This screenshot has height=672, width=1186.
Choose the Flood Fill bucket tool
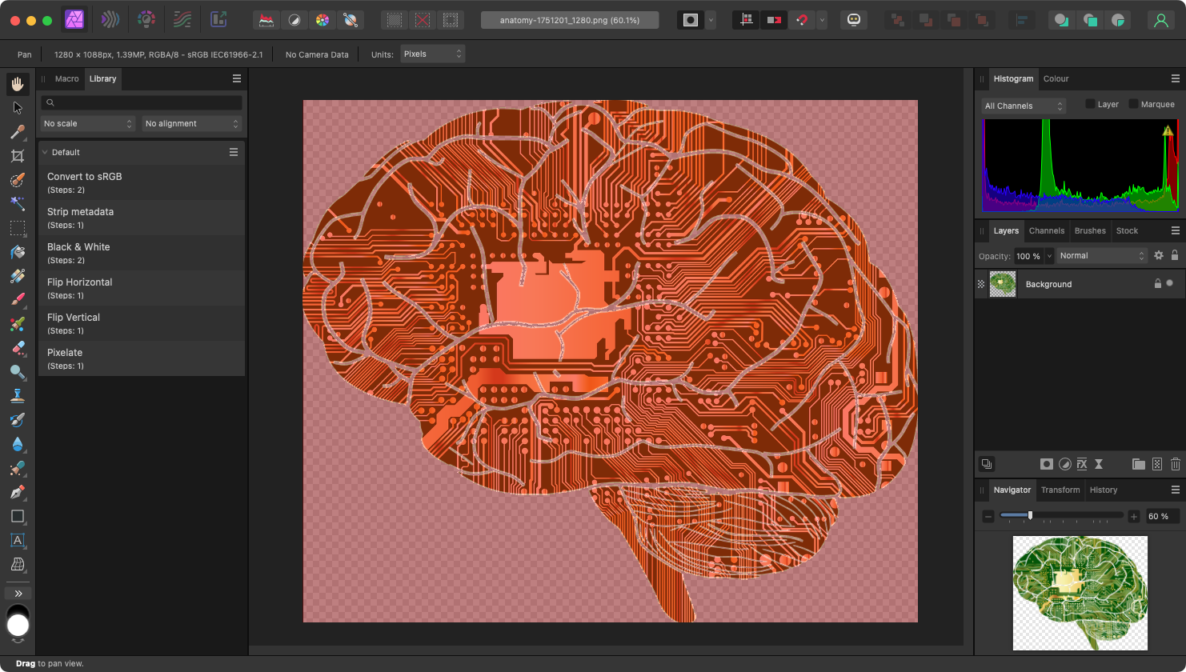[x=18, y=252]
